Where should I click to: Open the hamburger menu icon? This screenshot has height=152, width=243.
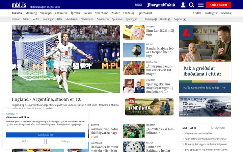coord(201,5)
